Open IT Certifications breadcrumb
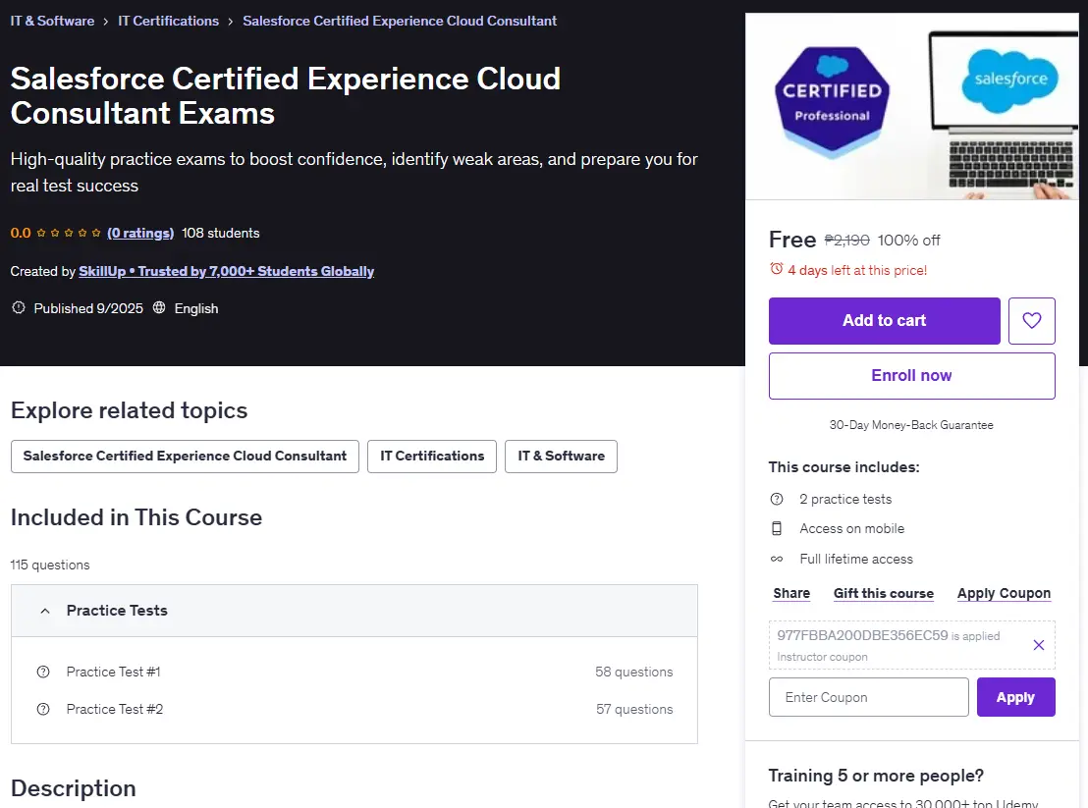 [168, 21]
